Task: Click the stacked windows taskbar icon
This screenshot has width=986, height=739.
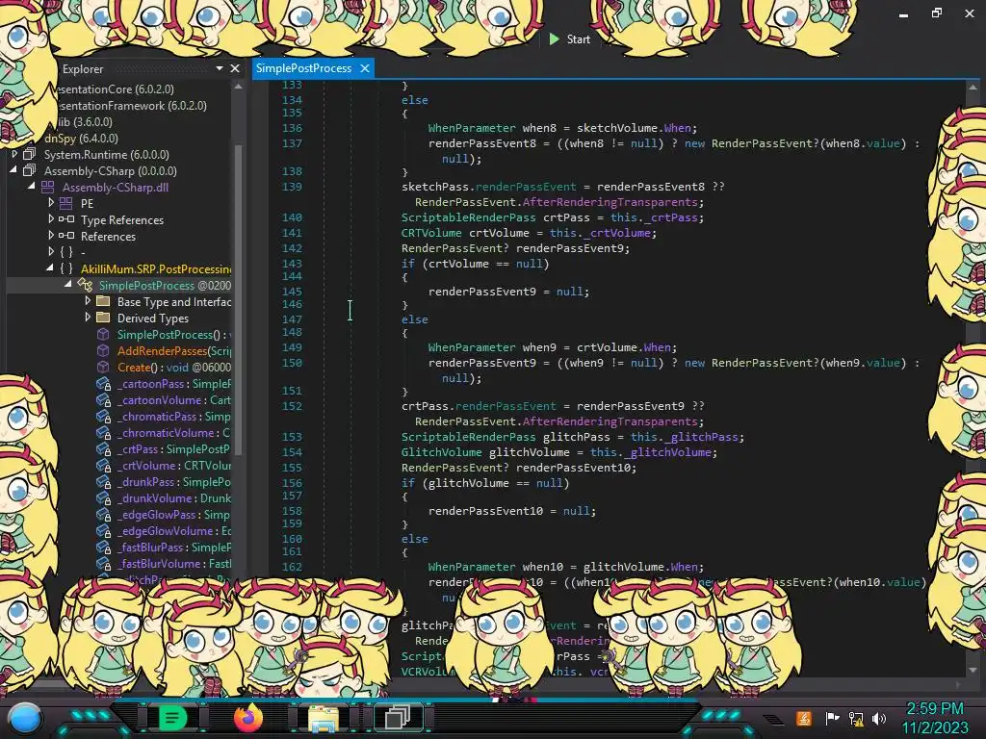Action: point(398,718)
